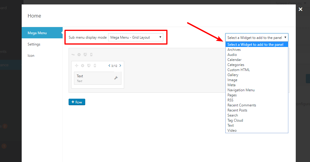The height and width of the screenshot is (162, 310).
Task: Close the Home mega menu dialog
Action: pos(300,9)
